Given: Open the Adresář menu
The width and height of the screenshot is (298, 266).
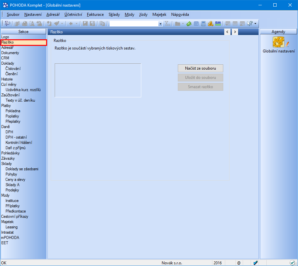Looking at the screenshot, I should (x=53, y=15).
